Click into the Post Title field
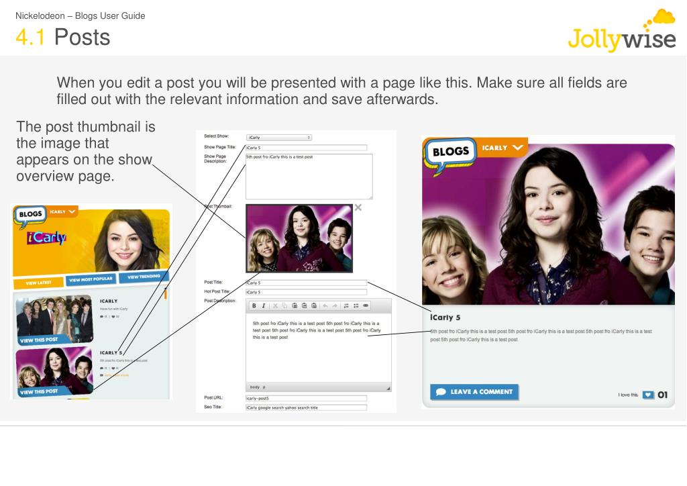The width and height of the screenshot is (687, 486). 306,283
